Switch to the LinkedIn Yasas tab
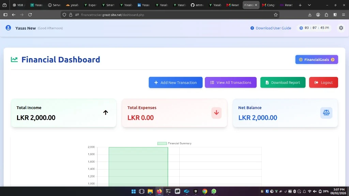The image size is (349, 196). click(144, 5)
